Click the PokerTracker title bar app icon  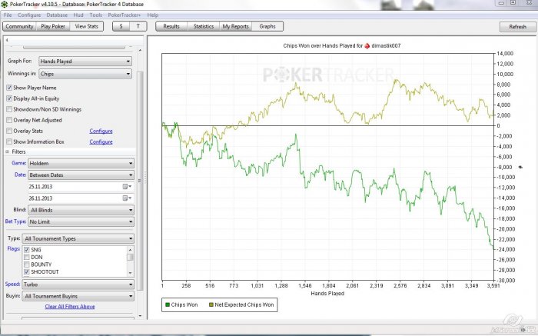click(x=5, y=4)
